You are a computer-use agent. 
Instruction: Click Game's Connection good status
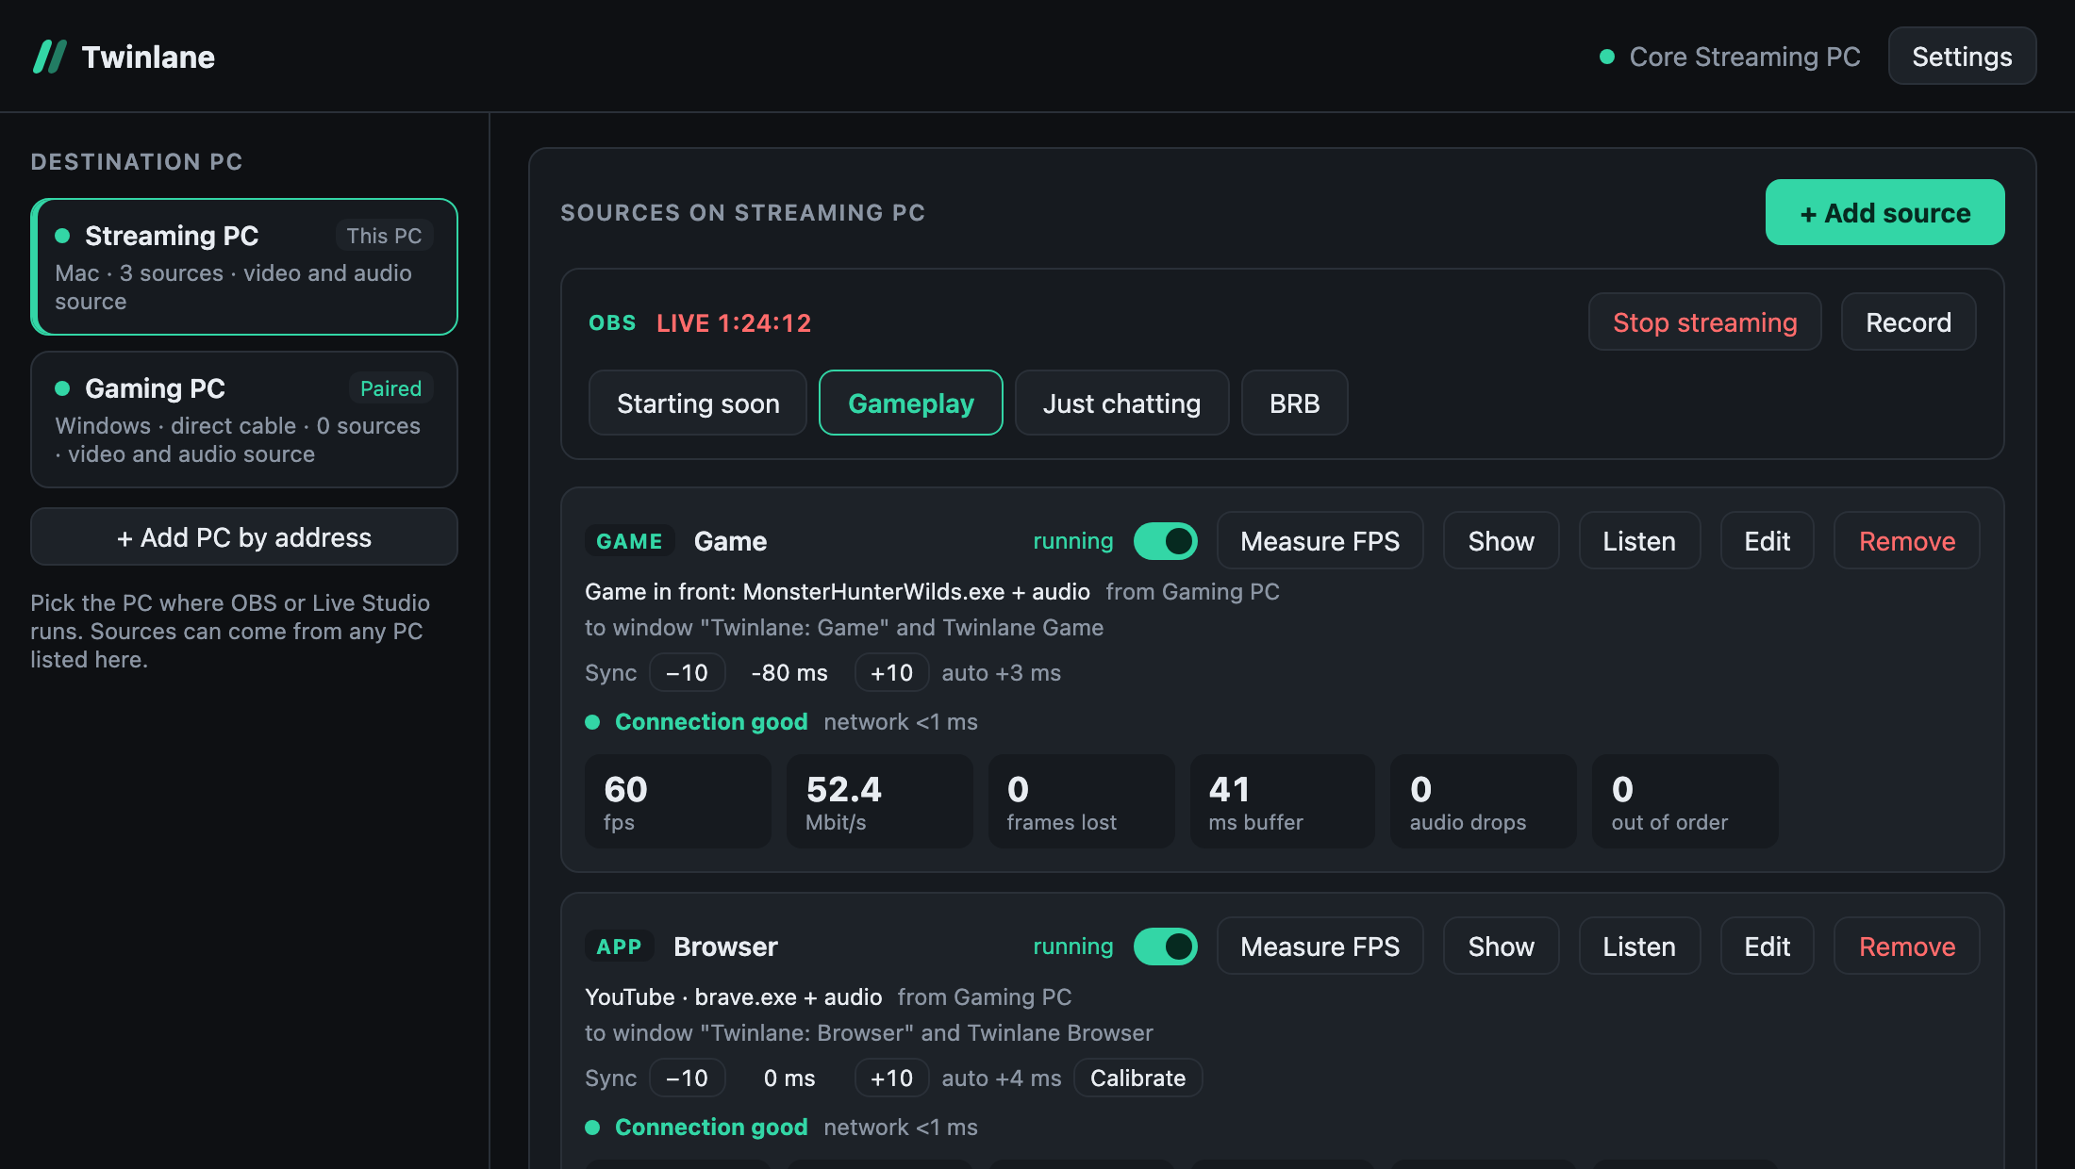711,722
